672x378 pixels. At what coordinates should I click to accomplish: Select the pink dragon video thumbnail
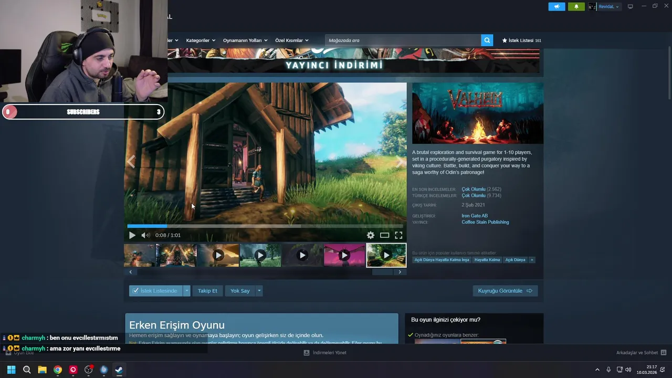click(344, 255)
